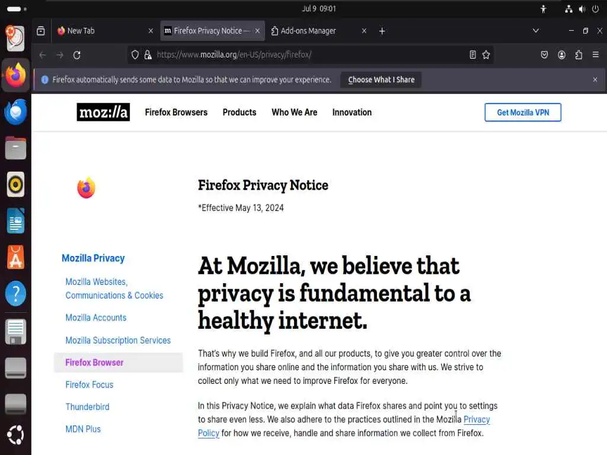The height and width of the screenshot is (455, 607).
Task: Open accessibility menu in top bar
Action: pos(544,9)
